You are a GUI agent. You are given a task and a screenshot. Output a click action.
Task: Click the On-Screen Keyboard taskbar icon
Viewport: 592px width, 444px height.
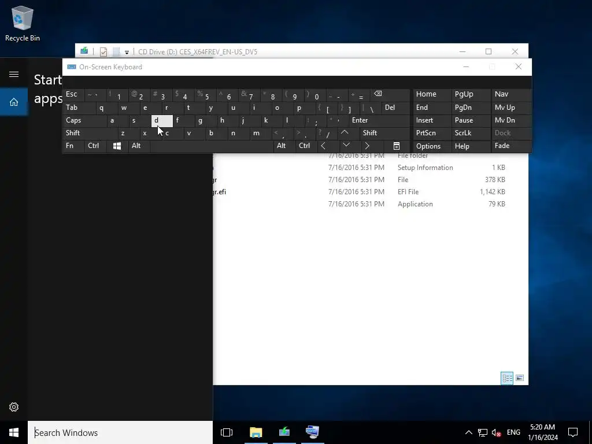pos(313,432)
